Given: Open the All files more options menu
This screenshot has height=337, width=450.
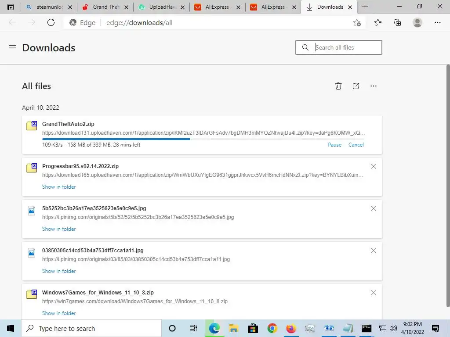Looking at the screenshot, I should click(x=374, y=86).
